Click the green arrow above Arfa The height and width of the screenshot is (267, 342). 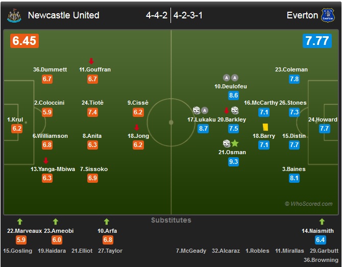[x=106, y=222]
